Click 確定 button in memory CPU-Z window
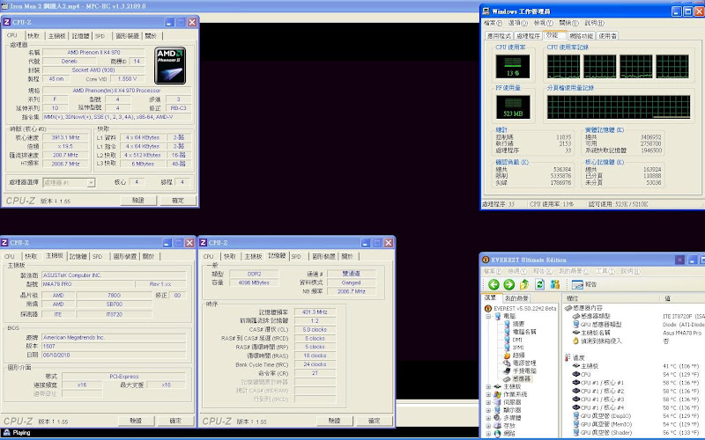The image size is (705, 440). tap(374, 421)
